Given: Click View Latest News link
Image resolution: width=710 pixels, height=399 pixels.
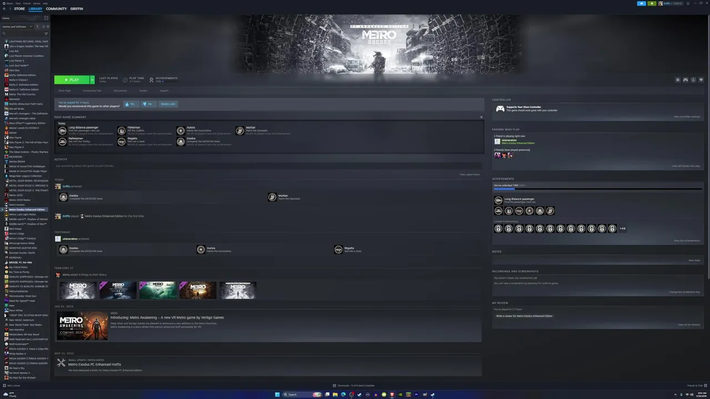Looking at the screenshot, I should pyautogui.click(x=470, y=175).
